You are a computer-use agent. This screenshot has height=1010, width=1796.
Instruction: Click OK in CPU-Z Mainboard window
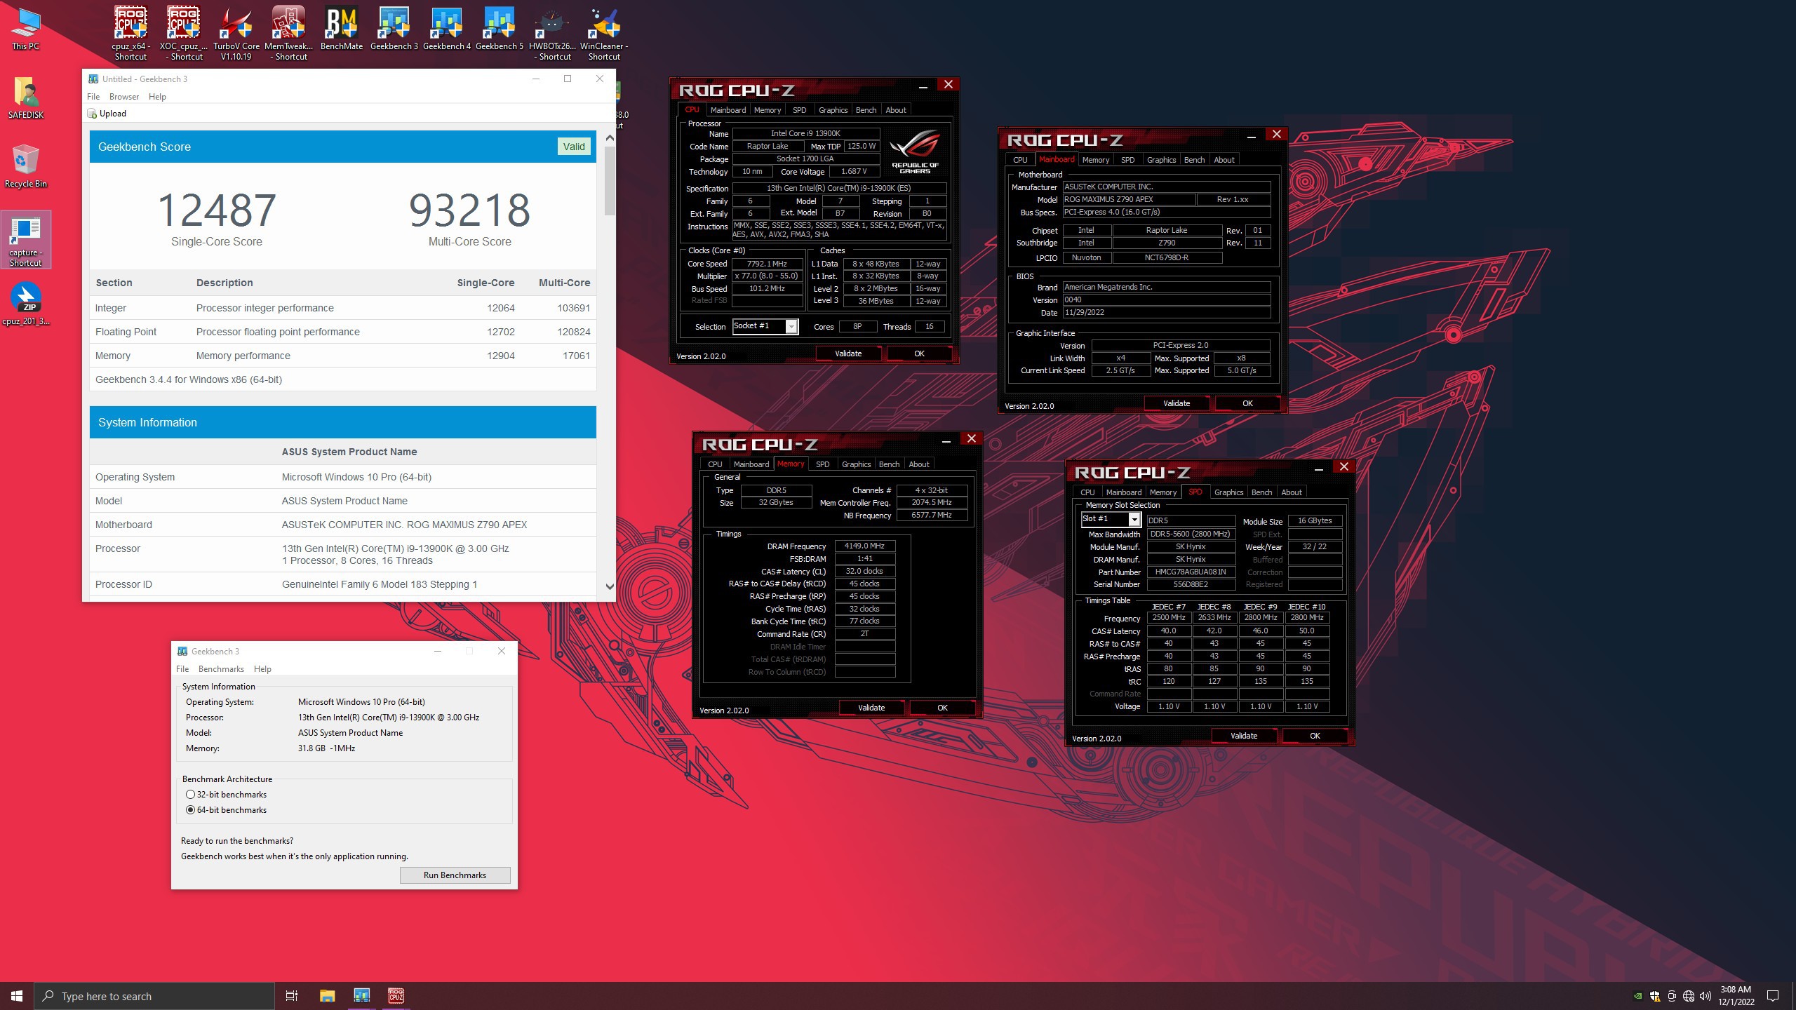pos(1247,403)
